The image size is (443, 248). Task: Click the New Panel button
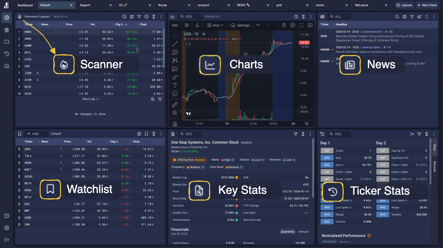pos(427,5)
